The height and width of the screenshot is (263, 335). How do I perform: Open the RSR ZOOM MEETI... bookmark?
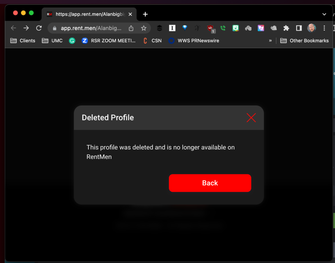(x=109, y=40)
